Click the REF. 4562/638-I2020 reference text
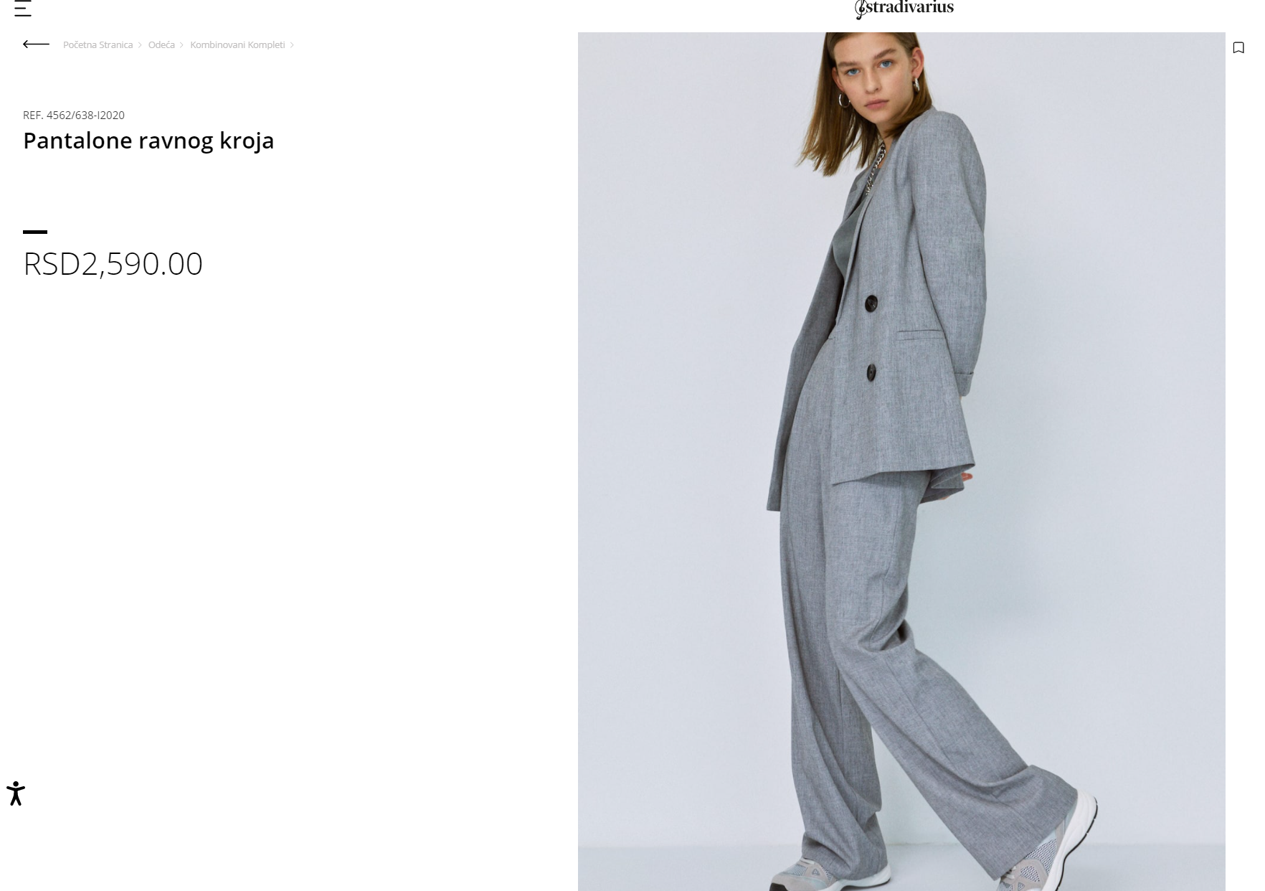Image resolution: width=1265 pixels, height=891 pixels. tap(74, 115)
